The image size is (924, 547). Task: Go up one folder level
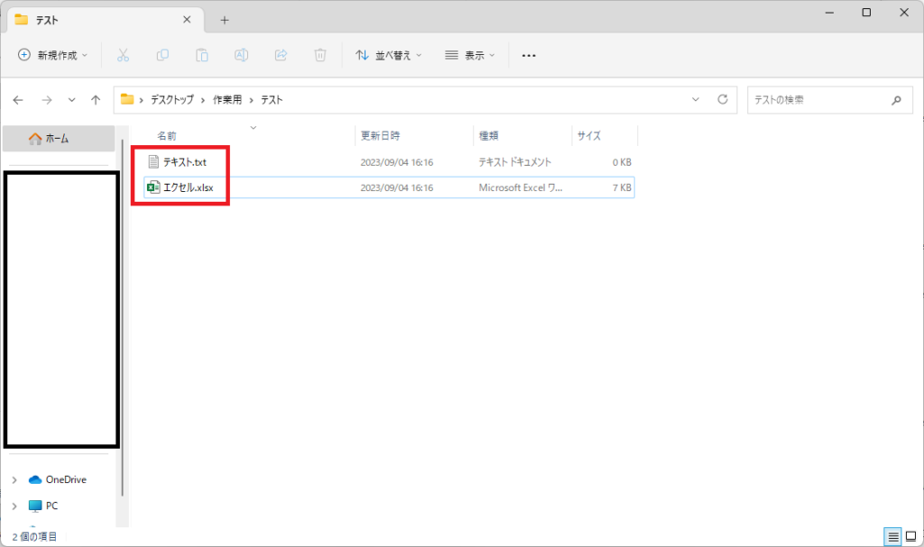96,100
